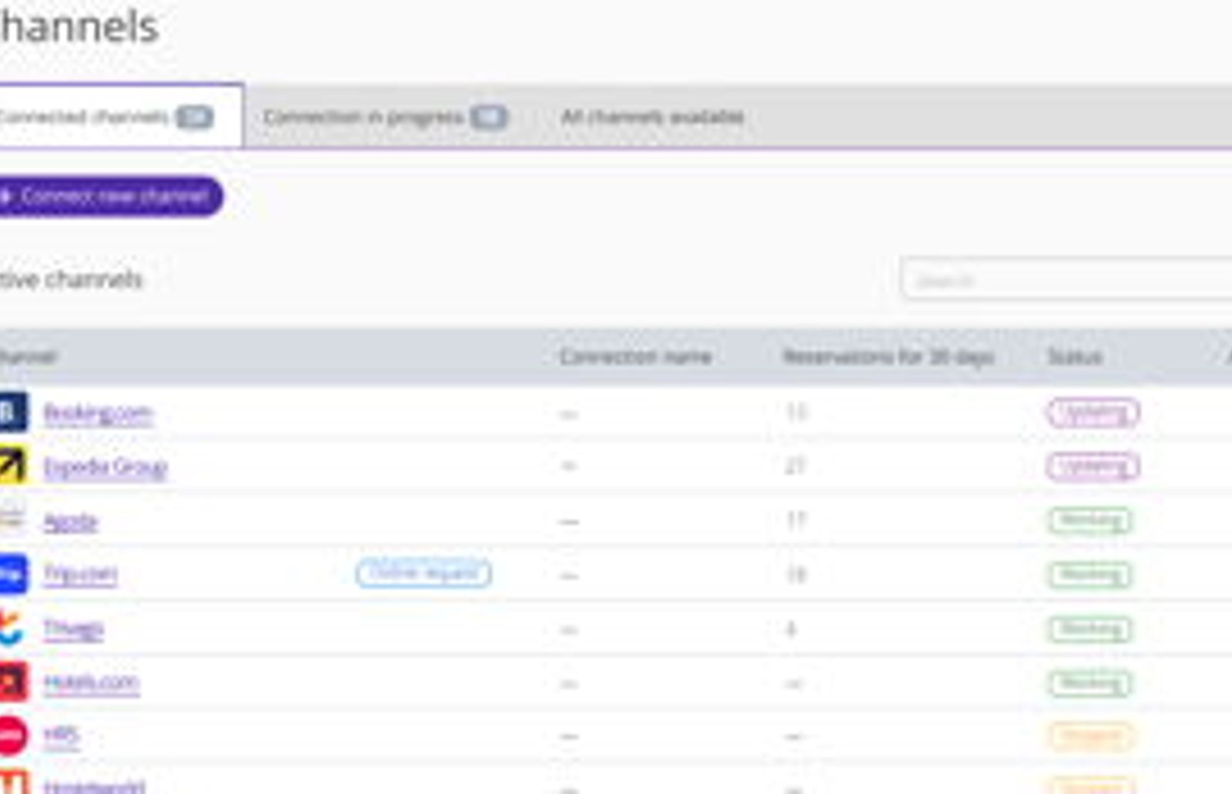Click the Working status badge for Trip.com

(x=1090, y=575)
